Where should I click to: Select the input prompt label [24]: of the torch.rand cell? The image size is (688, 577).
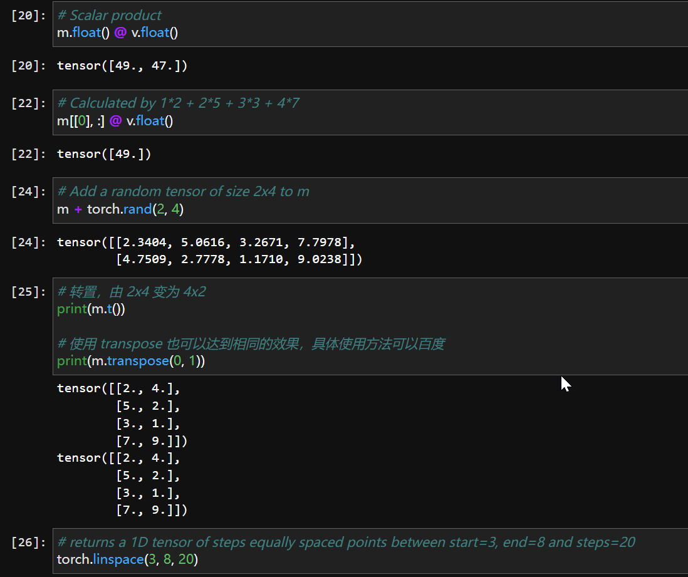point(29,192)
